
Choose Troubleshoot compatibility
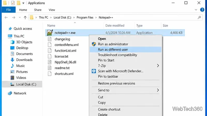[125, 55]
